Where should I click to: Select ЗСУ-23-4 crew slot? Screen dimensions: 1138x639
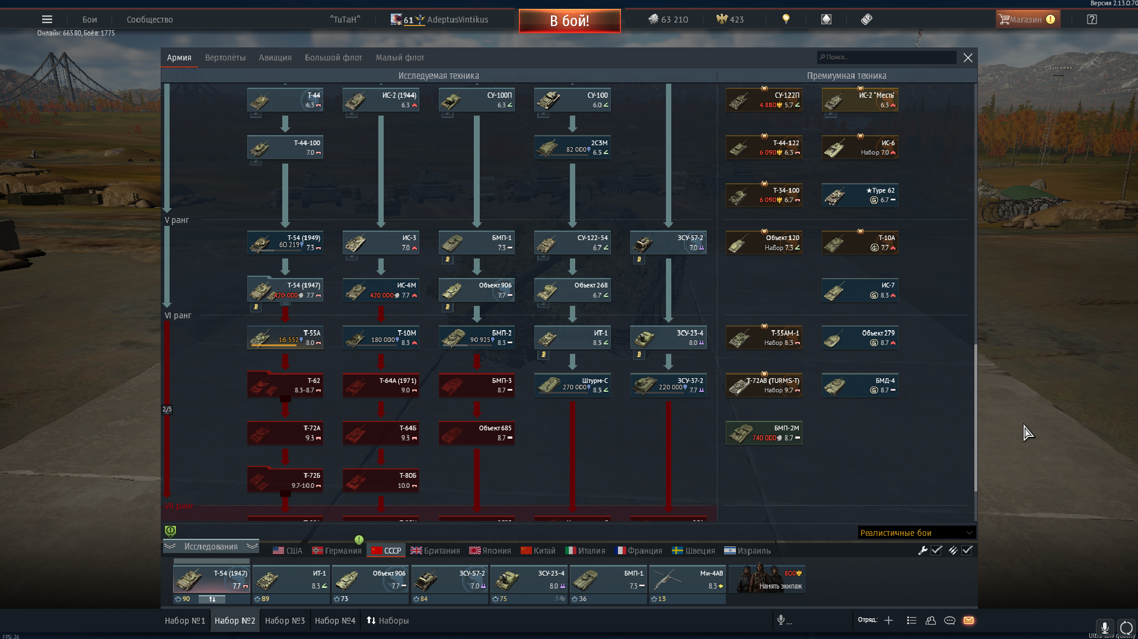[529, 579]
